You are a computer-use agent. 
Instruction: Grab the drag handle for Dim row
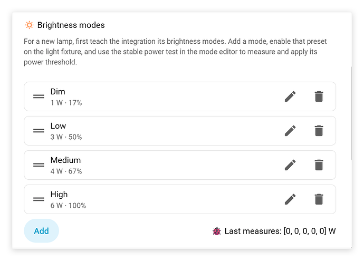tap(39, 96)
